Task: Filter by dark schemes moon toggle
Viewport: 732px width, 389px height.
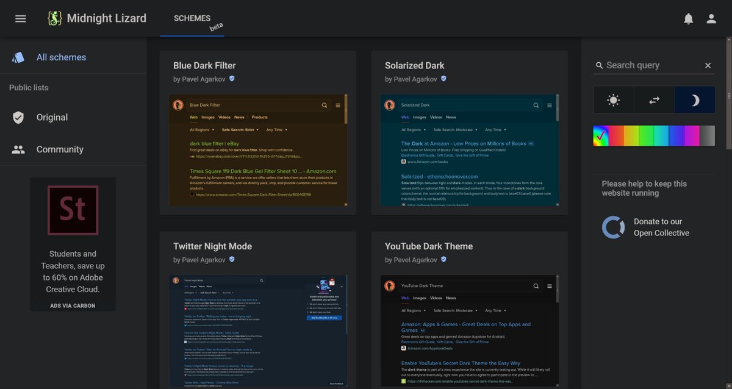Action: point(695,100)
